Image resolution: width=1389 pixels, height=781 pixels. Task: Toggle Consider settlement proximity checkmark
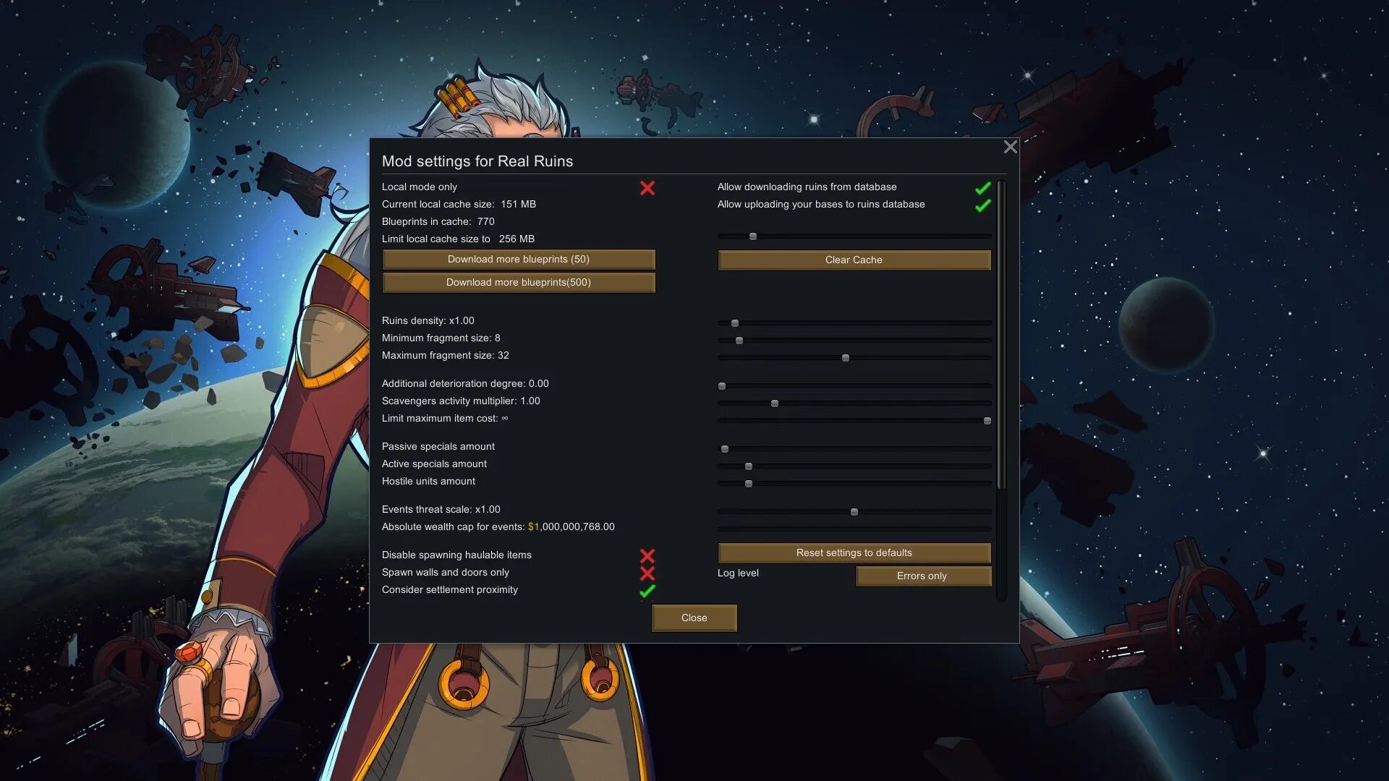(647, 591)
